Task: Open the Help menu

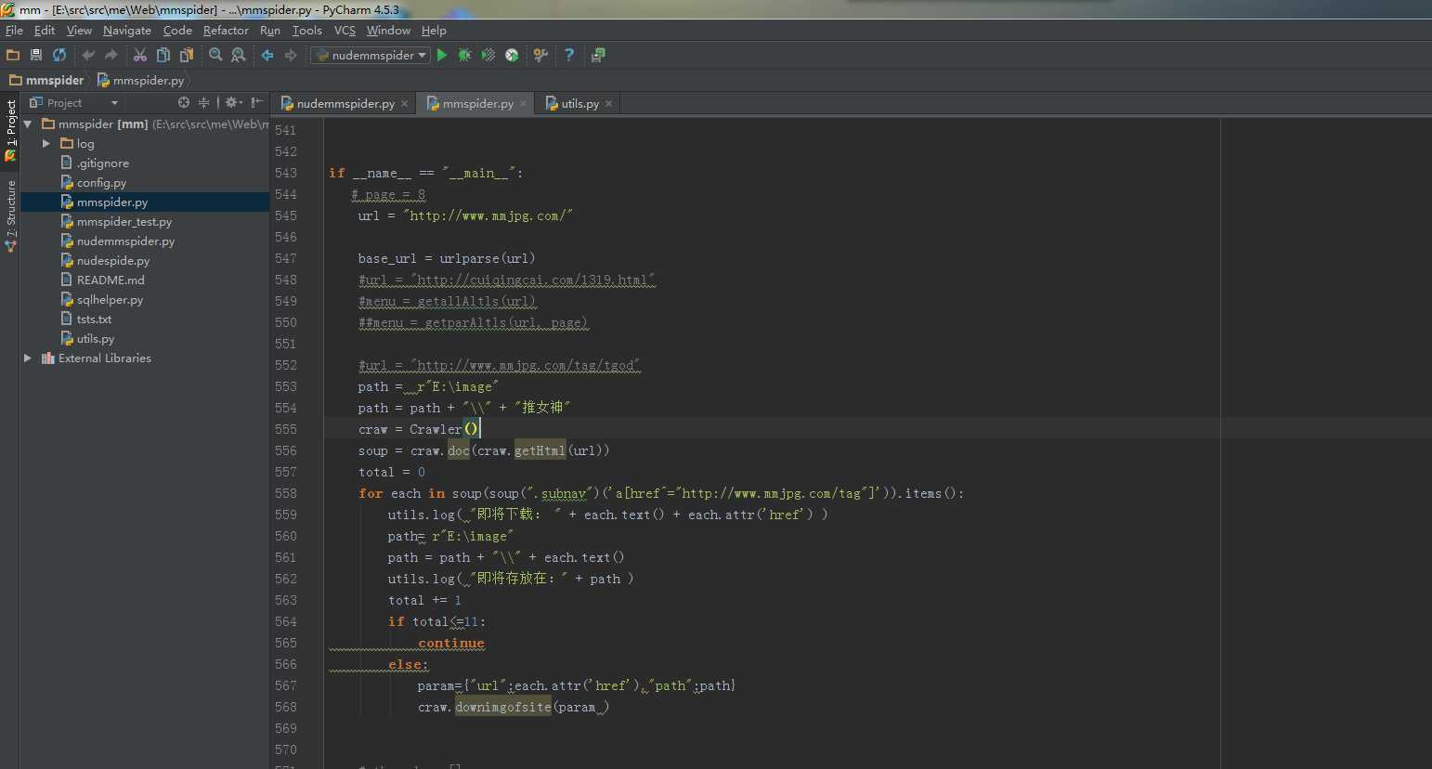Action: pyautogui.click(x=434, y=31)
